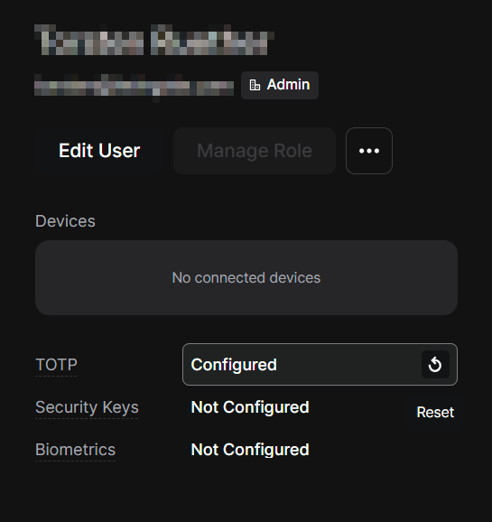Screen dimensions: 492x522
Task: Click the Configured TOTP status field
Action: tap(320, 364)
